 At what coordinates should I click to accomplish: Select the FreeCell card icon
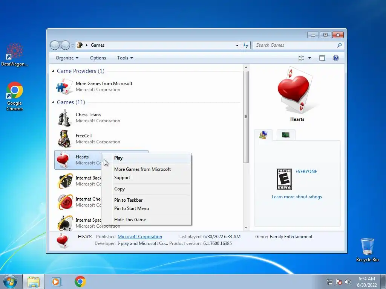pos(64,139)
